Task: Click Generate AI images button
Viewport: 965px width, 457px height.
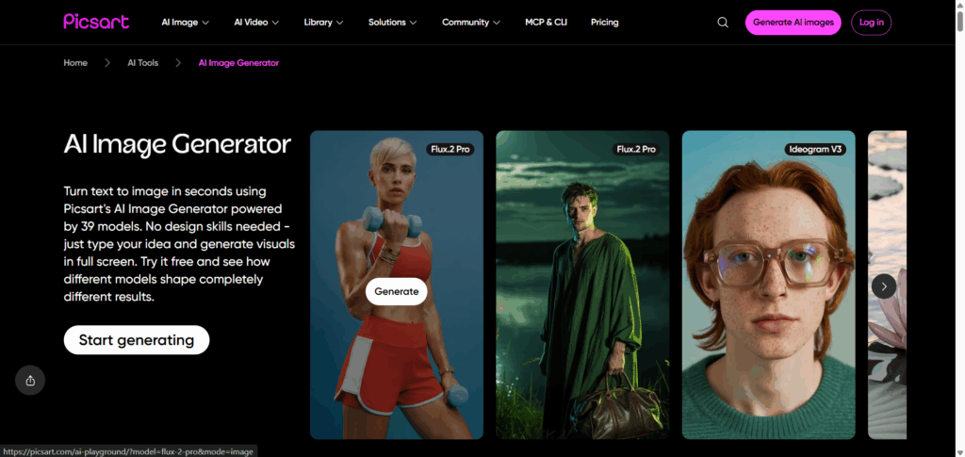Action: click(x=793, y=22)
